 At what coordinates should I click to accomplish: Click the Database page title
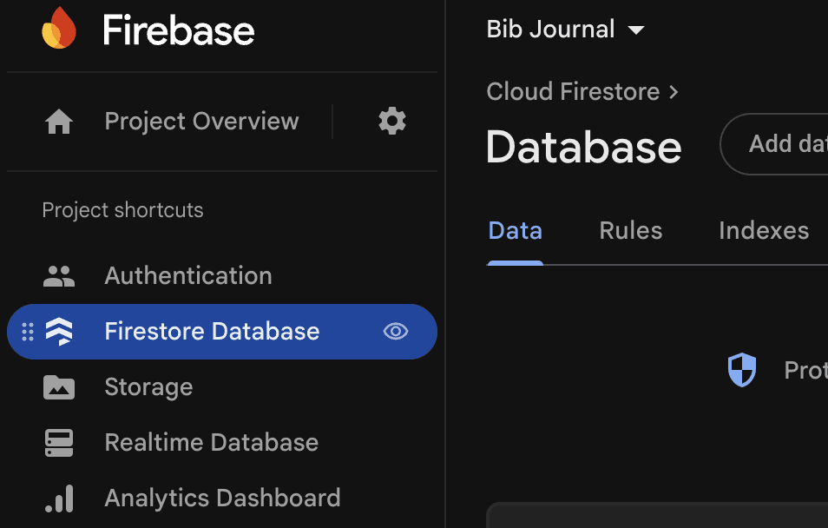[583, 147]
